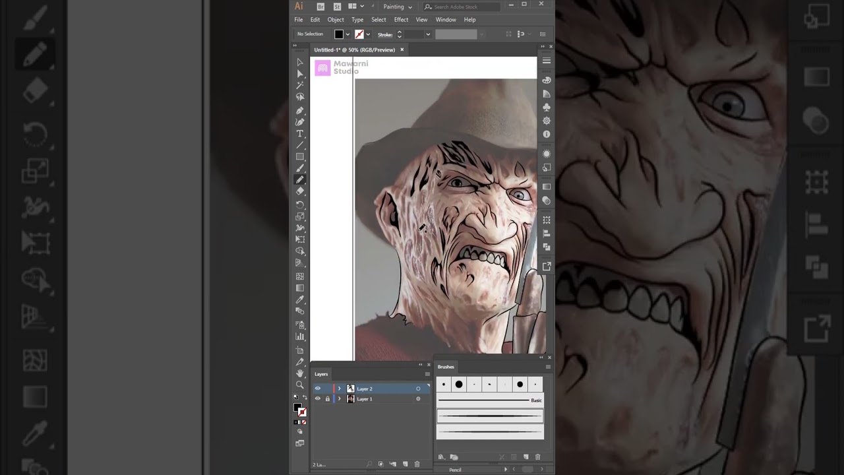Click the control bar stroke swatch
844x475 pixels.
point(359,34)
